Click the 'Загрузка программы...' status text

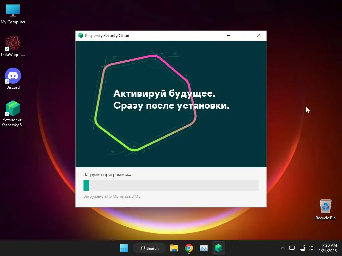click(107, 175)
